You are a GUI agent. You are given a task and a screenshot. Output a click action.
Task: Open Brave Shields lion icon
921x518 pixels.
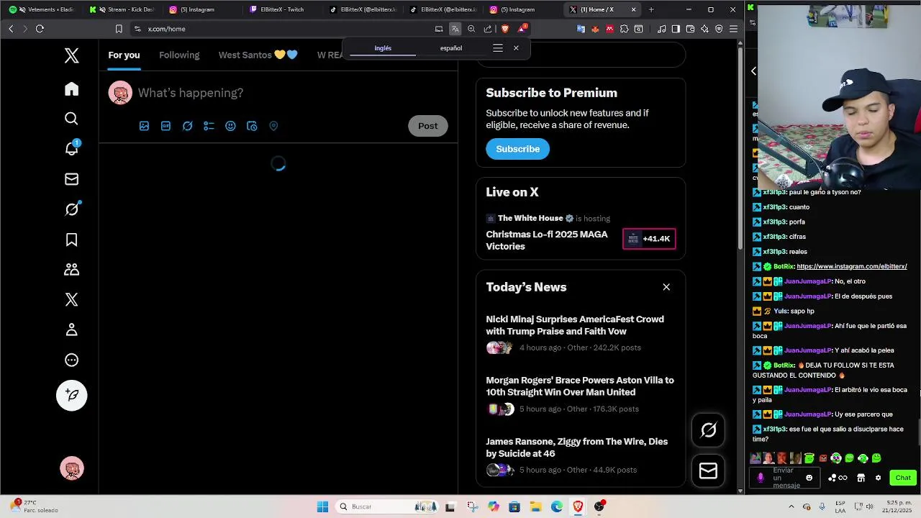[x=505, y=29]
